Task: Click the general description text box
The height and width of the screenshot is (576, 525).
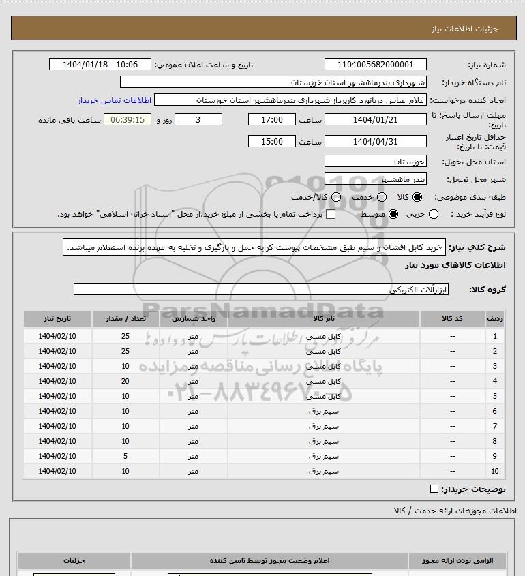Action: tap(254, 247)
